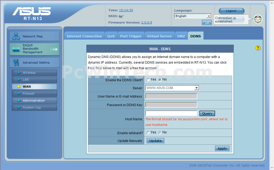Select No for Enable wildcard

(x=160, y=133)
